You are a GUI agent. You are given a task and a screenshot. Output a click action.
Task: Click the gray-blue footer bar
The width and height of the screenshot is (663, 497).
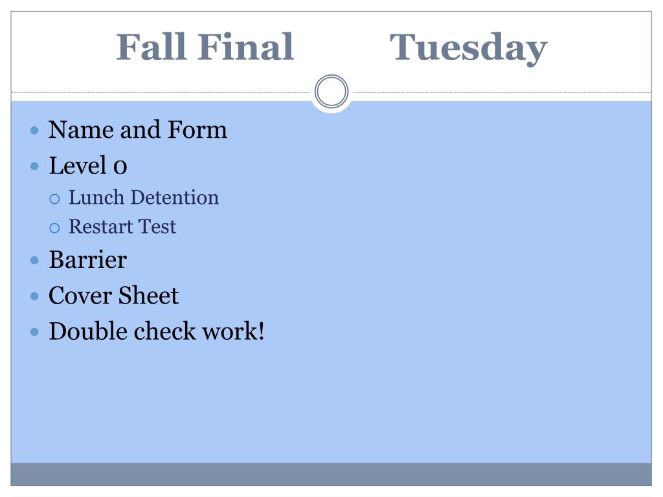tap(331, 474)
